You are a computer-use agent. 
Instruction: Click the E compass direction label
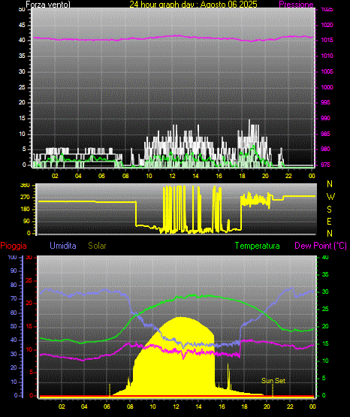(329, 221)
